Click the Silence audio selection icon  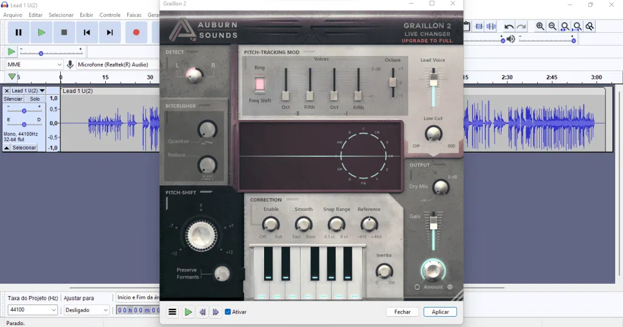click(492, 27)
